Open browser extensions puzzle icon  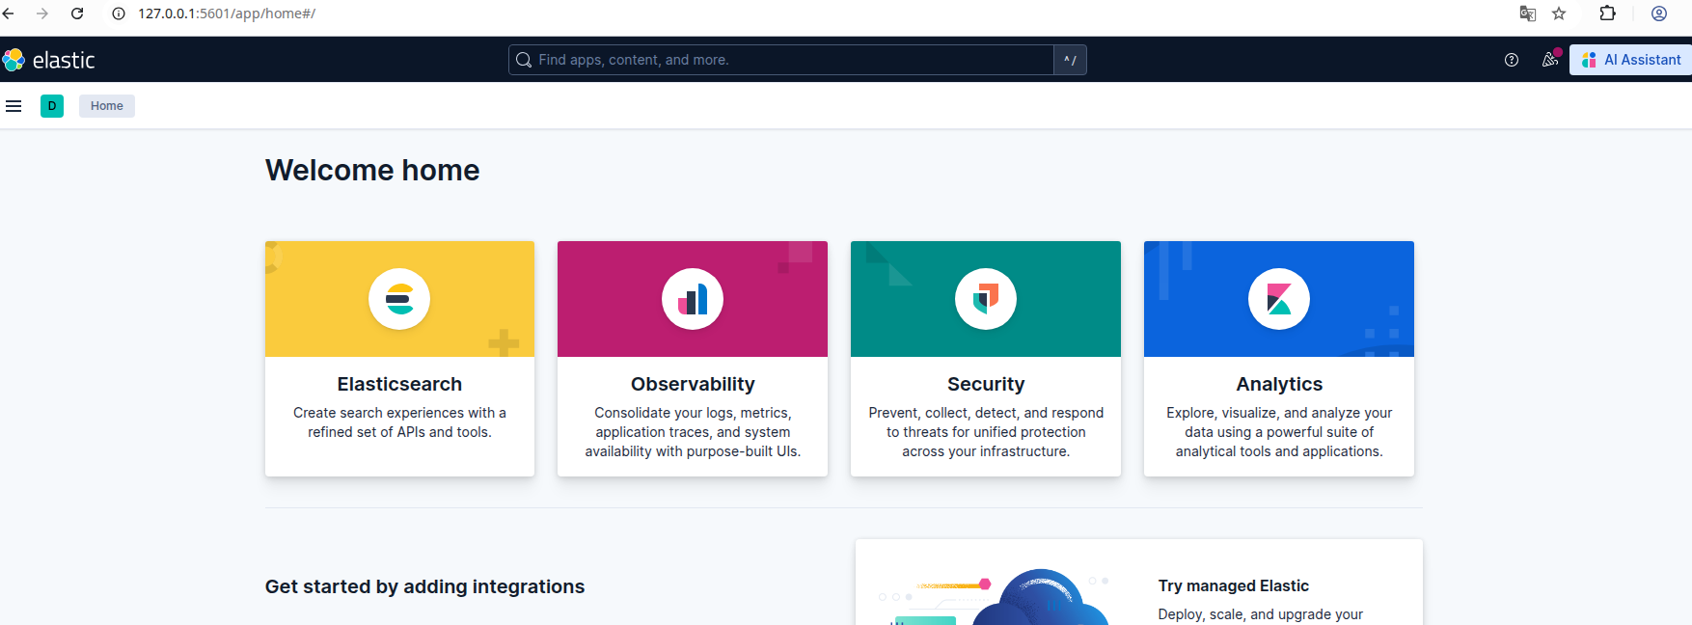coord(1607,14)
